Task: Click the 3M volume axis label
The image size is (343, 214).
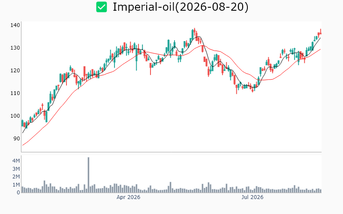Action: click(x=16, y=169)
